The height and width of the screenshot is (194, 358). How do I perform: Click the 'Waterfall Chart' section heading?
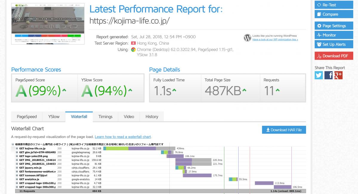pyautogui.click(x=27, y=128)
